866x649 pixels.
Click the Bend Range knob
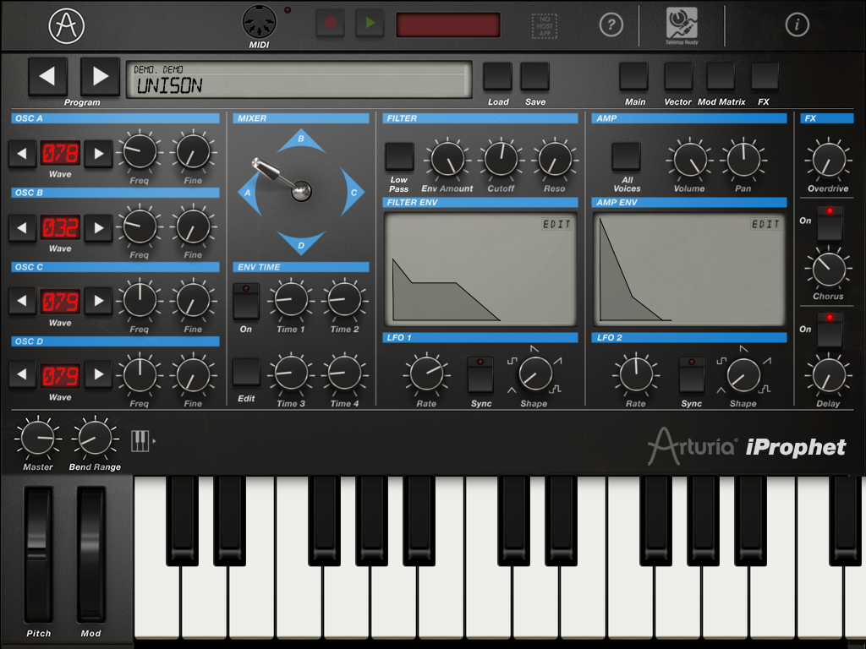point(95,438)
